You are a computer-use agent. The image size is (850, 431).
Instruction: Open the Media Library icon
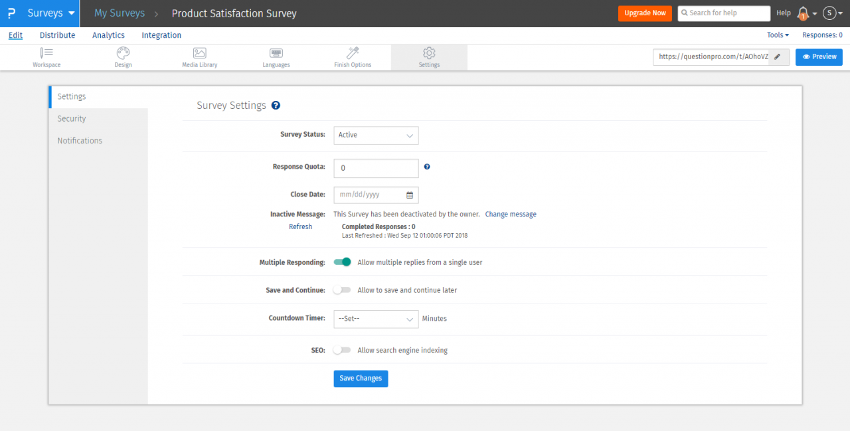[199, 53]
